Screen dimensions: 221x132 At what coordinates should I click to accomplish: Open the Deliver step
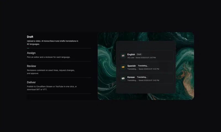click(x=31, y=82)
